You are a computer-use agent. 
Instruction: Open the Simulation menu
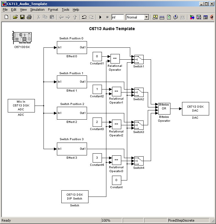coord(37,10)
